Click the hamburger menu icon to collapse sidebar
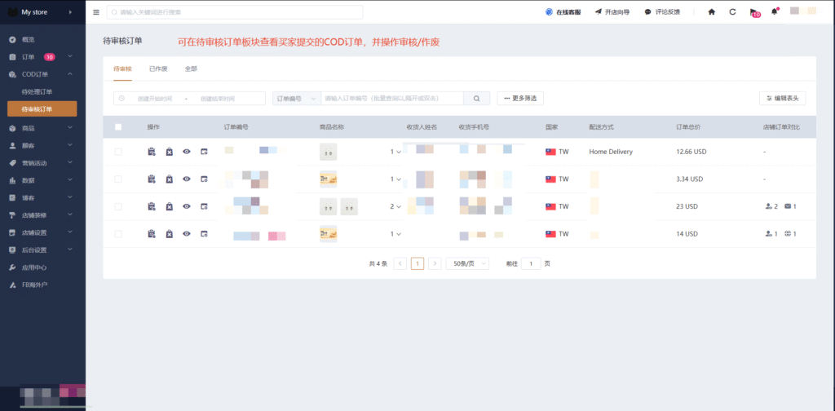Viewport: 835px width, 411px height. pos(96,12)
